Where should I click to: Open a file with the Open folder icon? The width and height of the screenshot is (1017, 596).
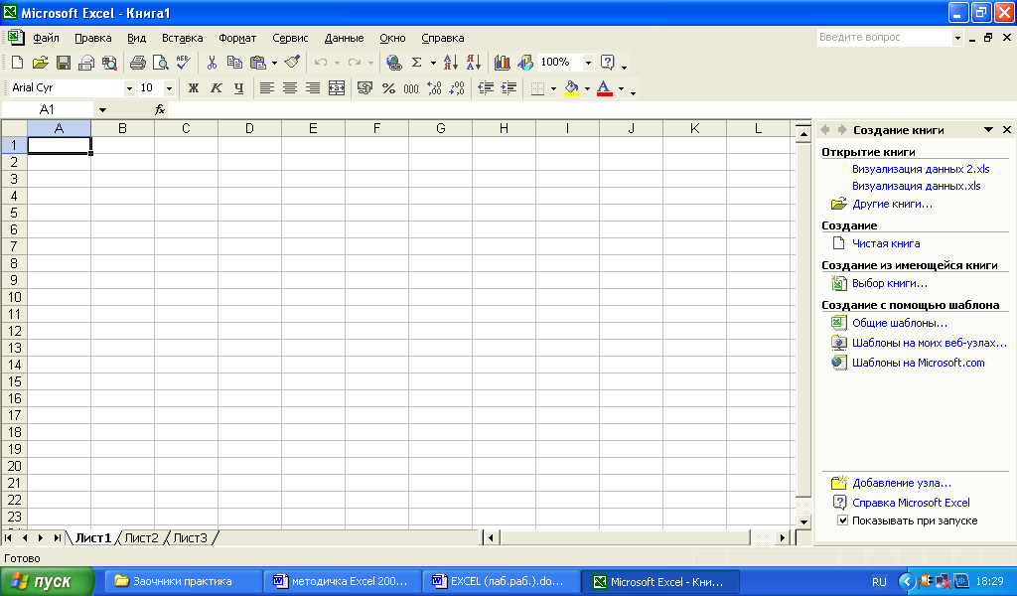click(40, 63)
